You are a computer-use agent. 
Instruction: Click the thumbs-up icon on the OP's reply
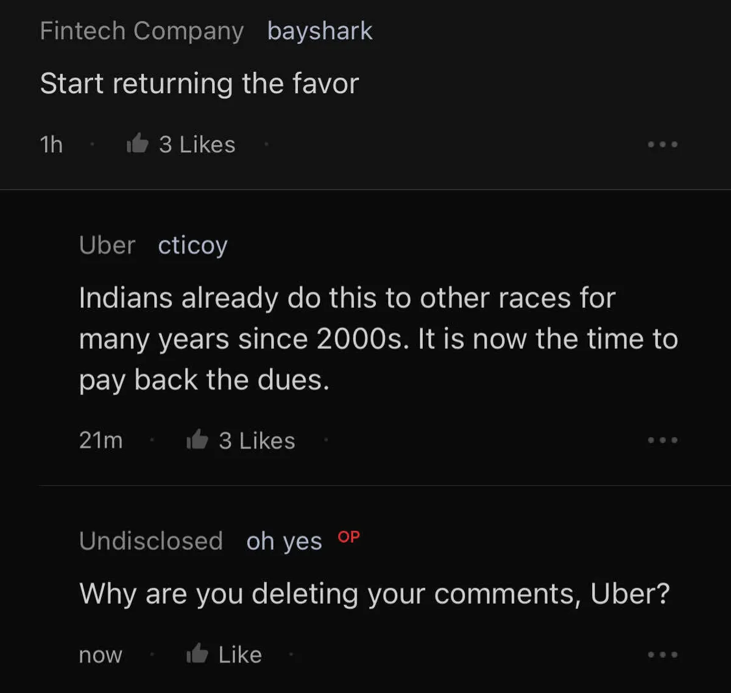coord(197,654)
